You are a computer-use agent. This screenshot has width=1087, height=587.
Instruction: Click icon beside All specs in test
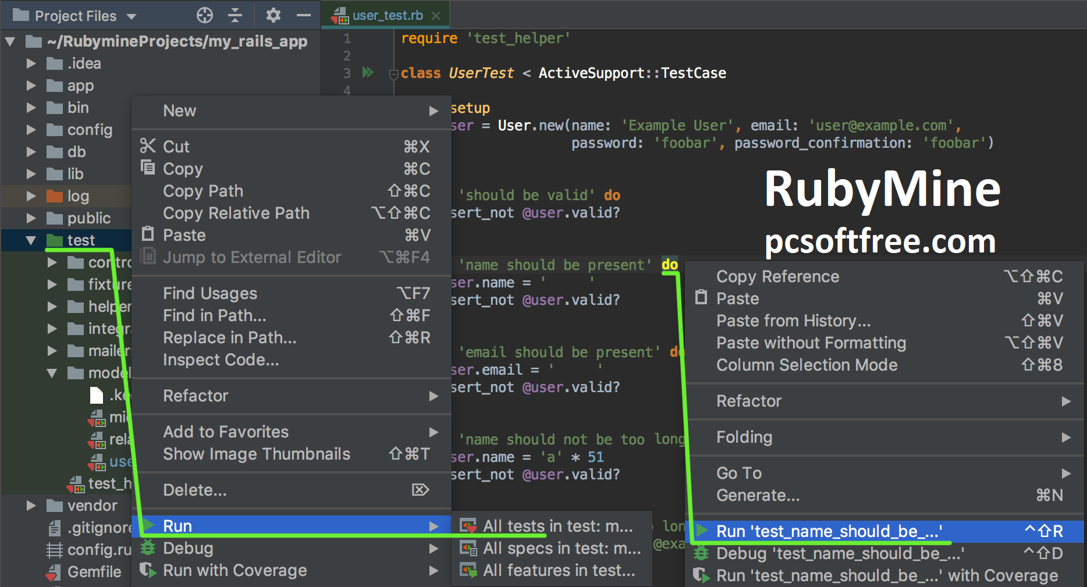click(x=468, y=548)
